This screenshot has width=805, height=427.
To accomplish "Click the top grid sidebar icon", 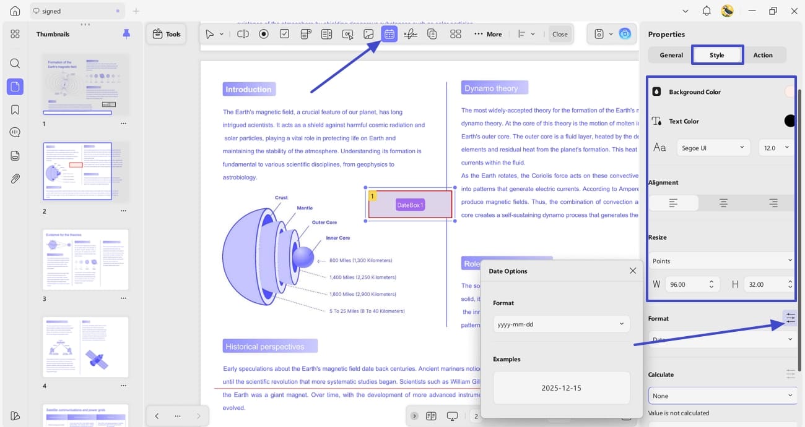I will [15, 34].
